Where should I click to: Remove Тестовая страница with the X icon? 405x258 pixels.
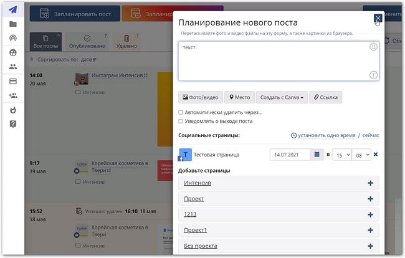[x=376, y=154]
